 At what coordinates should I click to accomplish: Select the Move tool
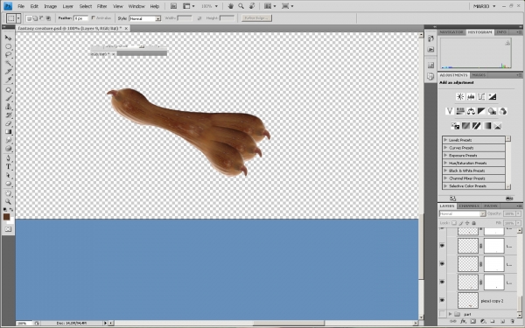pyautogui.click(x=8, y=38)
